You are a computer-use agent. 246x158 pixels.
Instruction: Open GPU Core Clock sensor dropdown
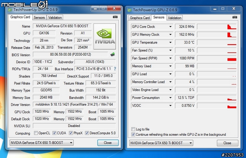point(170,27)
